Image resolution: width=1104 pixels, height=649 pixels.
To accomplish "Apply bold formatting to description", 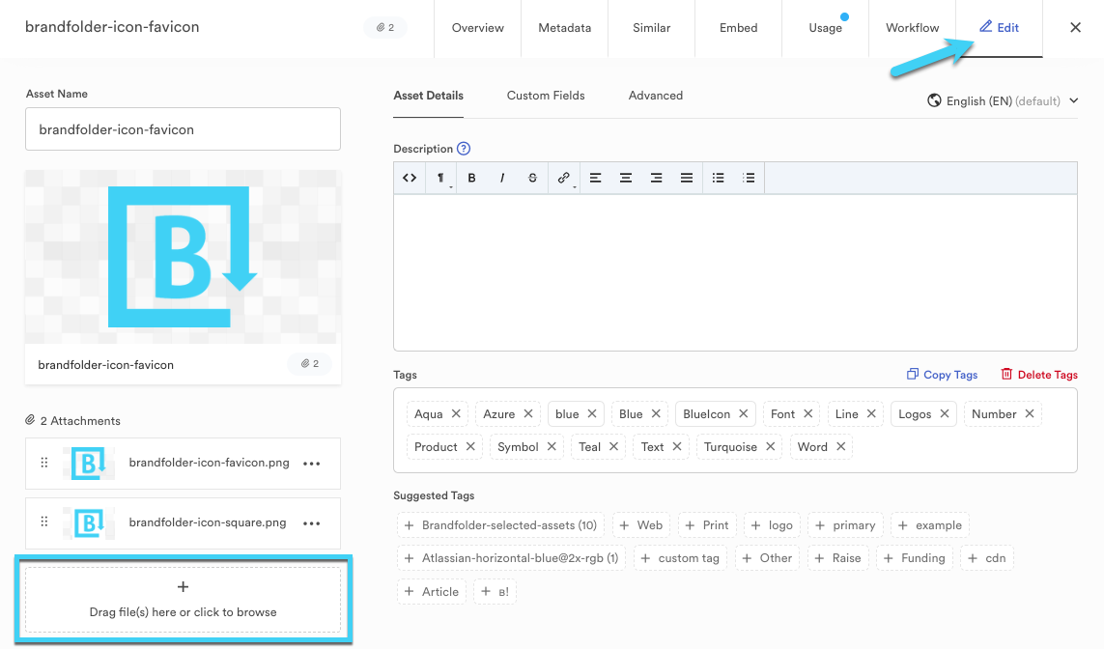I will point(471,178).
